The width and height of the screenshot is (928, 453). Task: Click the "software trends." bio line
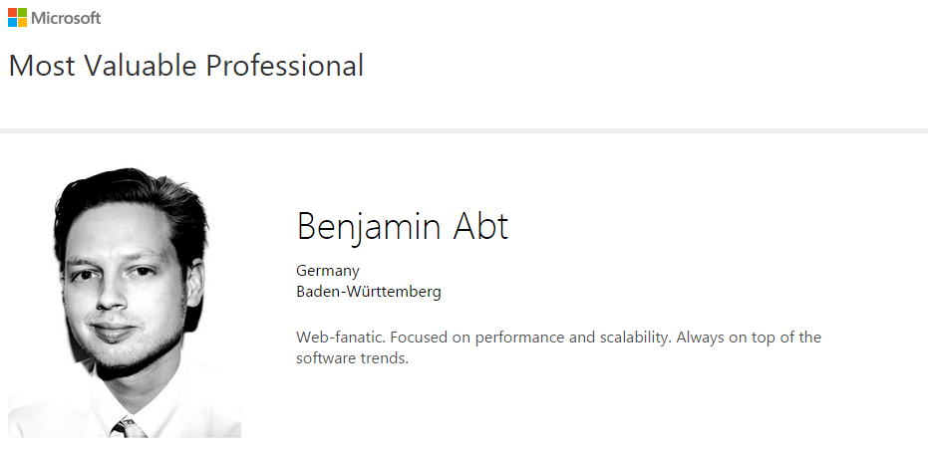353,358
